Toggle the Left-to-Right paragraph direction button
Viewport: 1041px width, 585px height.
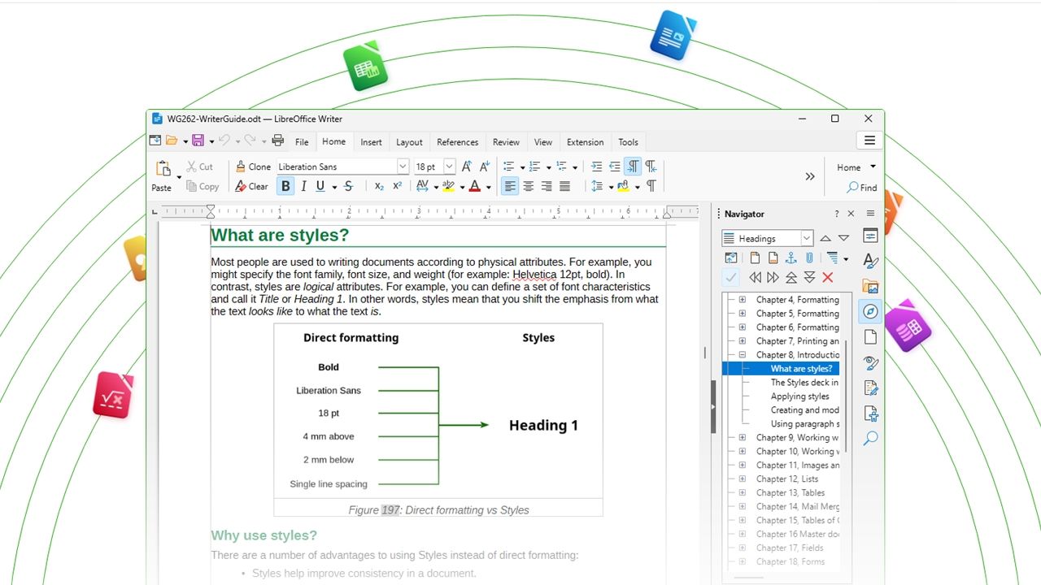(x=633, y=167)
